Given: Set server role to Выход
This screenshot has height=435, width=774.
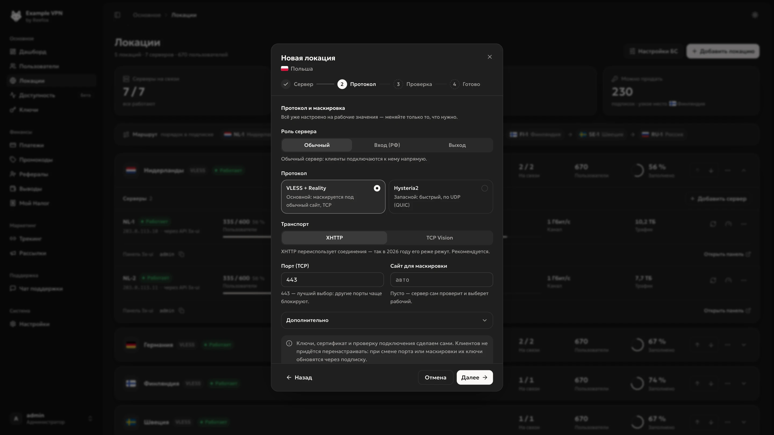Looking at the screenshot, I should coord(457,145).
